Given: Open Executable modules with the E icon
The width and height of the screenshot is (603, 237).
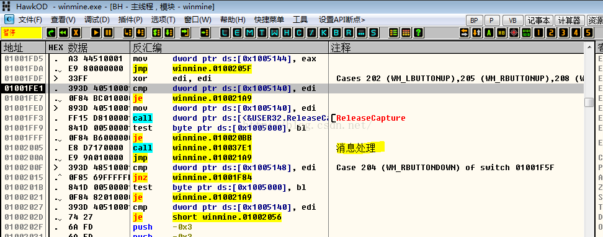Looking at the screenshot, I should (238, 33).
